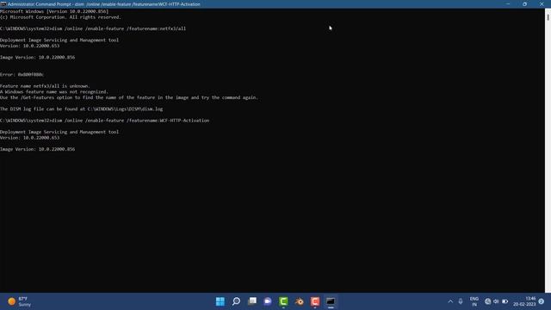The image size is (551, 310).
Task: Click the WCF-HTTP-Activation dism command line
Action: pos(105,121)
